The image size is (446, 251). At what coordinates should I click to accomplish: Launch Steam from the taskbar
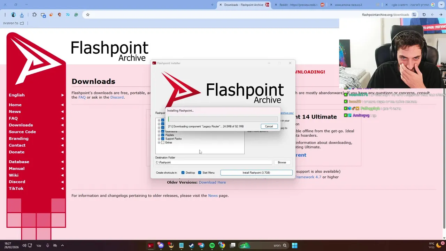coord(191,245)
